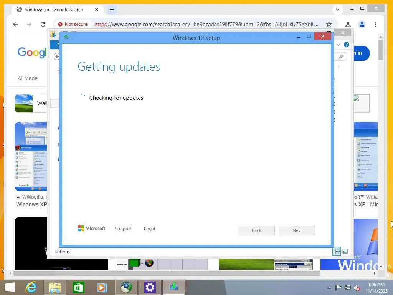393x295 pixels.
Task: Maximize the Windows 10 Setup window
Action: (309, 36)
